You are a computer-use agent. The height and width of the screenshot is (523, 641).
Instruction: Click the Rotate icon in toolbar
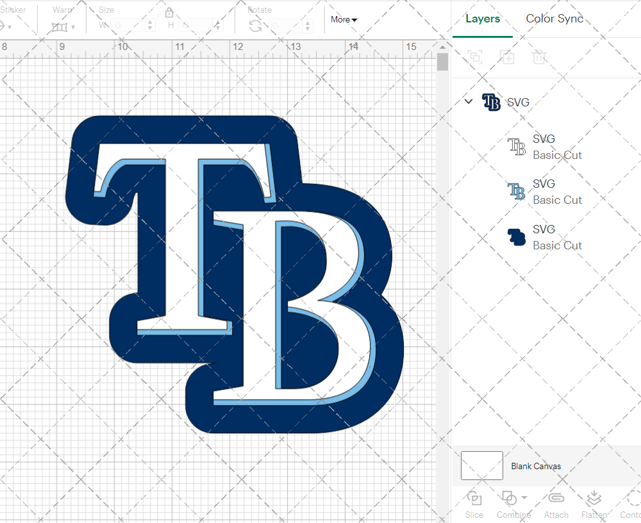point(255,26)
